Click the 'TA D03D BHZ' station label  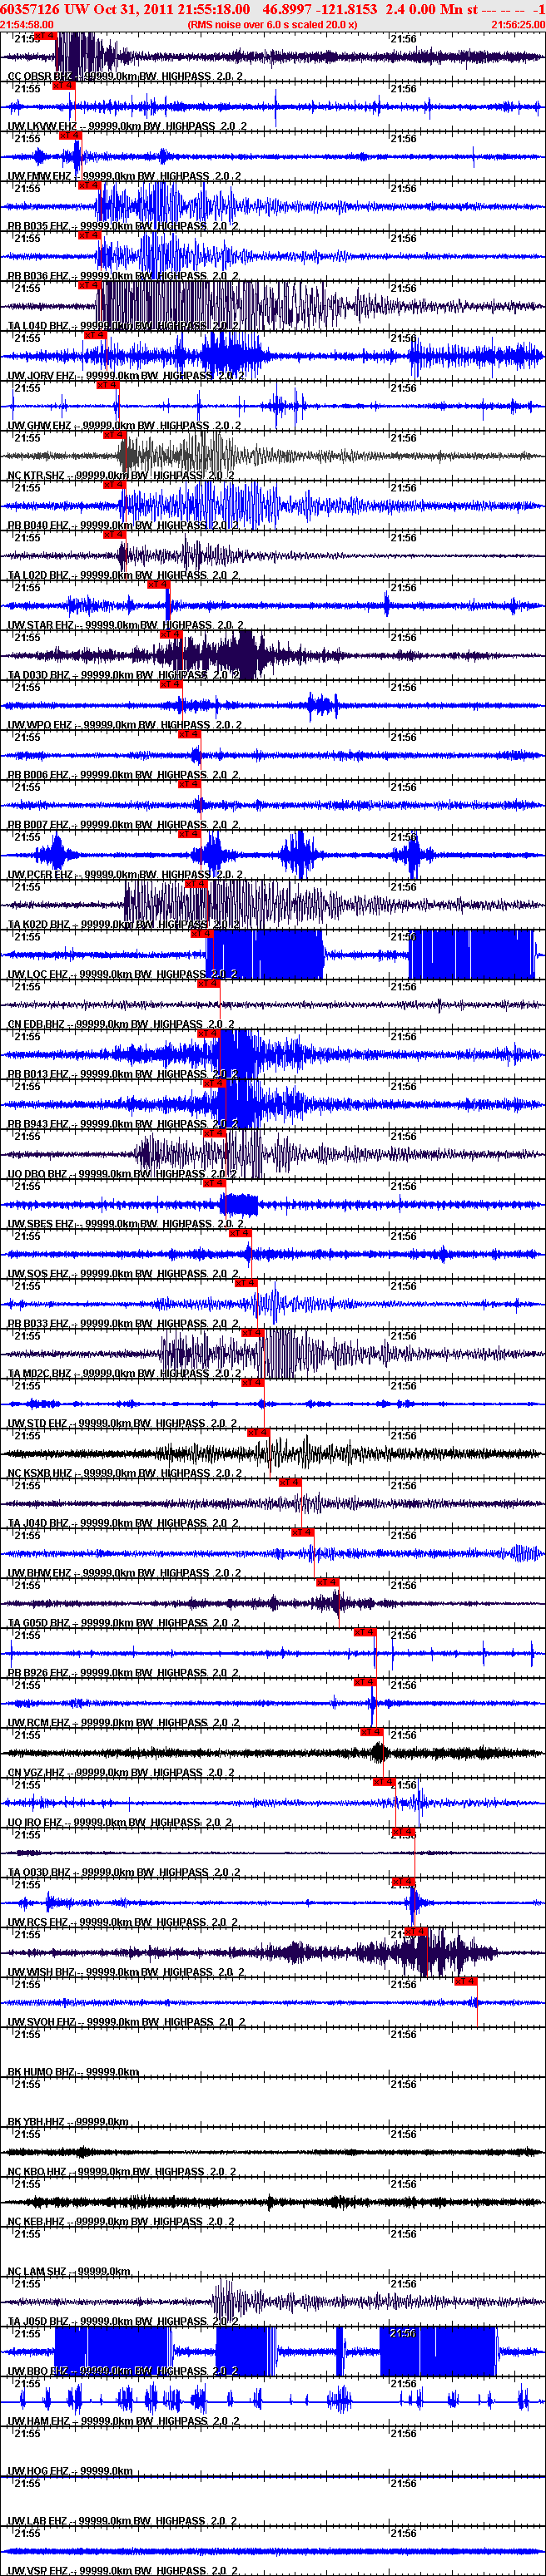click(x=39, y=676)
